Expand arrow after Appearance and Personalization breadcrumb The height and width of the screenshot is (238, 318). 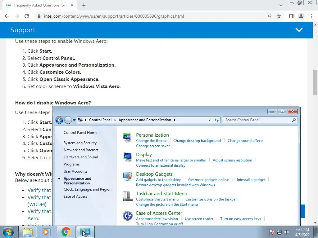click(175, 120)
